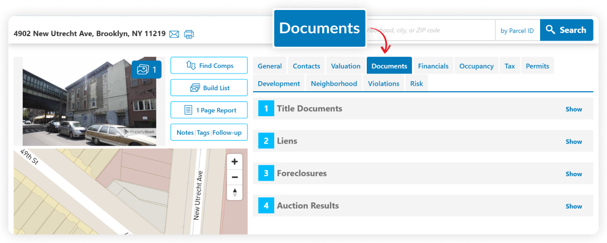Open the Financials tab
The width and height of the screenshot is (607, 243).
[433, 66]
